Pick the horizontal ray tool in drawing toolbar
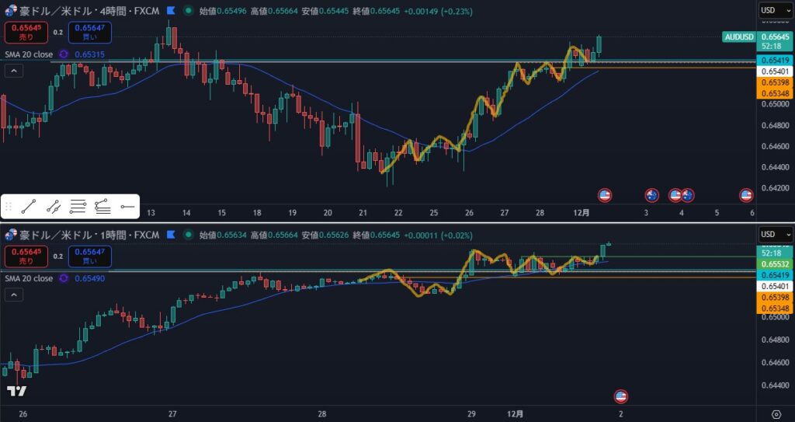Viewport: 795px width, 422px height. pos(128,207)
